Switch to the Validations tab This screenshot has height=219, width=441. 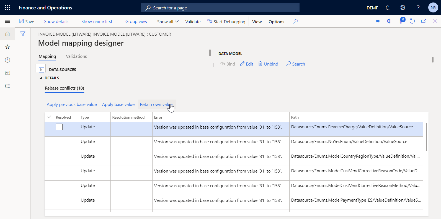pos(76,56)
